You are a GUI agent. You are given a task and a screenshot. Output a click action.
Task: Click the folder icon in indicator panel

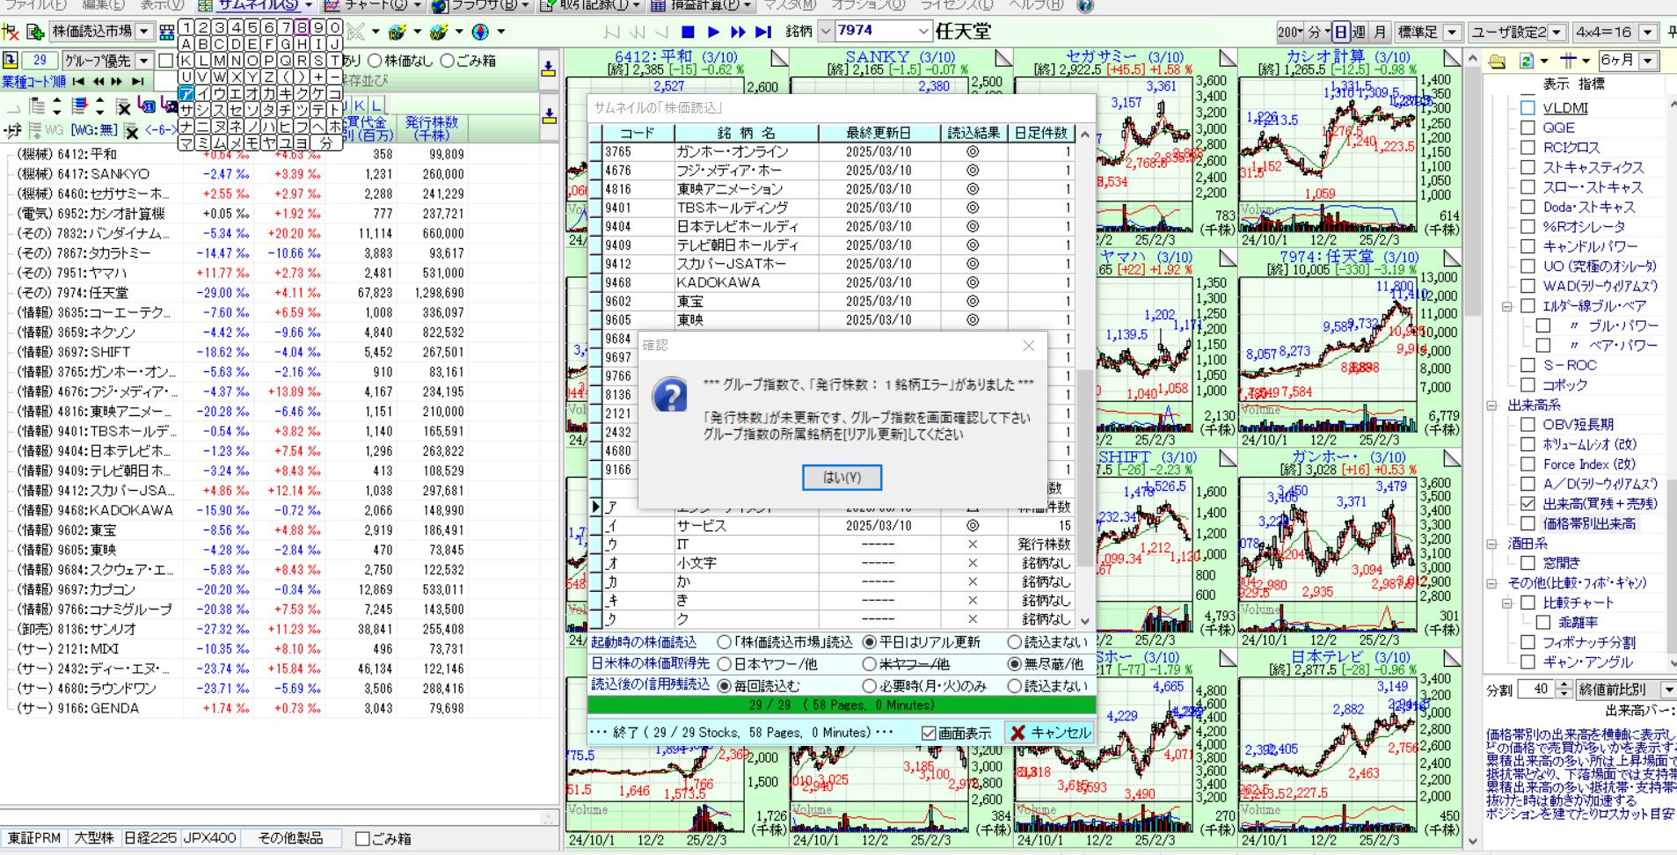click(1498, 61)
